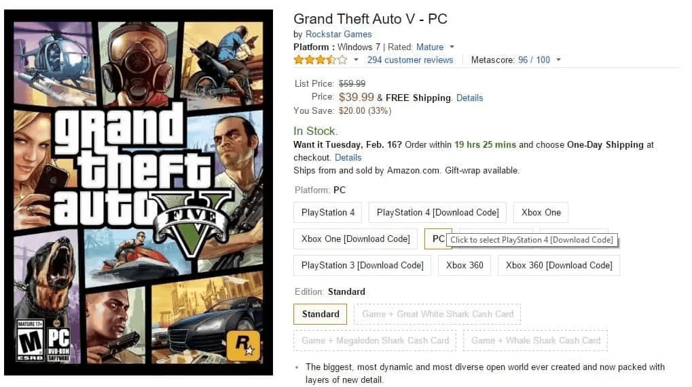This screenshot has width=692, height=387.
Task: Select the Standard edition button
Action: [321, 314]
